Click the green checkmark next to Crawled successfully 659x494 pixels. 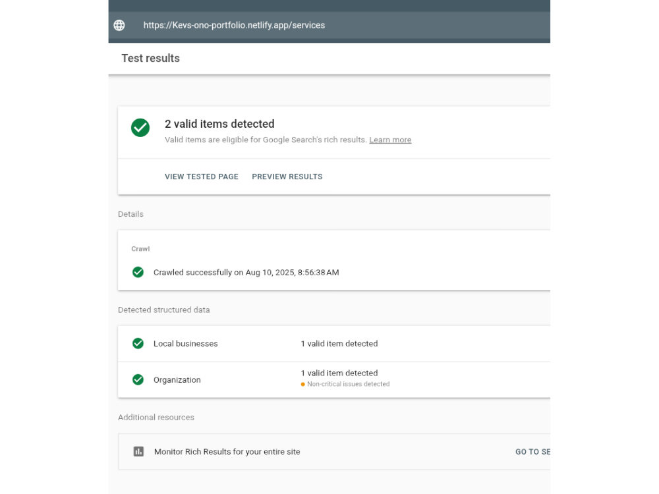click(138, 272)
